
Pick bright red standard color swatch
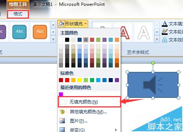[67, 80]
